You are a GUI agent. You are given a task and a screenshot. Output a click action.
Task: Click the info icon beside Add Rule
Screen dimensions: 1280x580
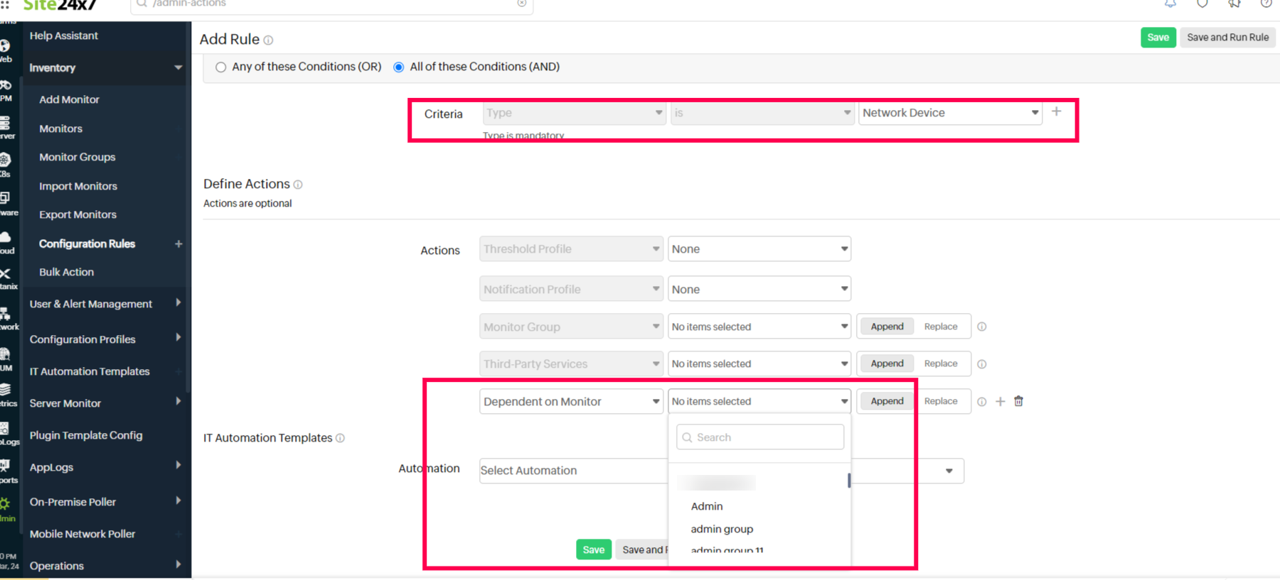point(268,40)
